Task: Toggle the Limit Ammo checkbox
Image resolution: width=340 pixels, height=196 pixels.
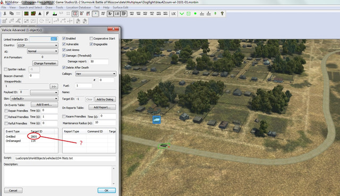Action: pyautogui.click(x=64, y=50)
